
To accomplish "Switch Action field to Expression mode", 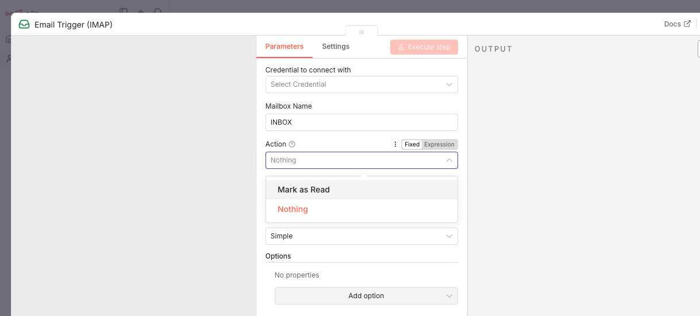I will pos(439,144).
